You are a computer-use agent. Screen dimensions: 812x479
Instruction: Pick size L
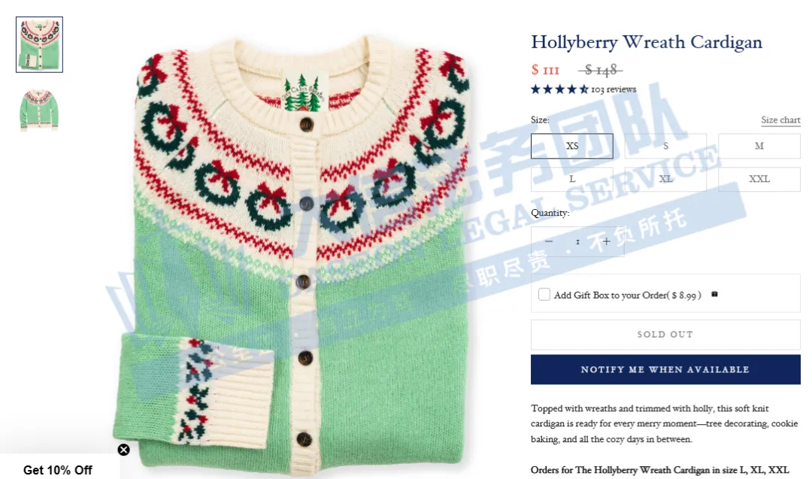(571, 179)
